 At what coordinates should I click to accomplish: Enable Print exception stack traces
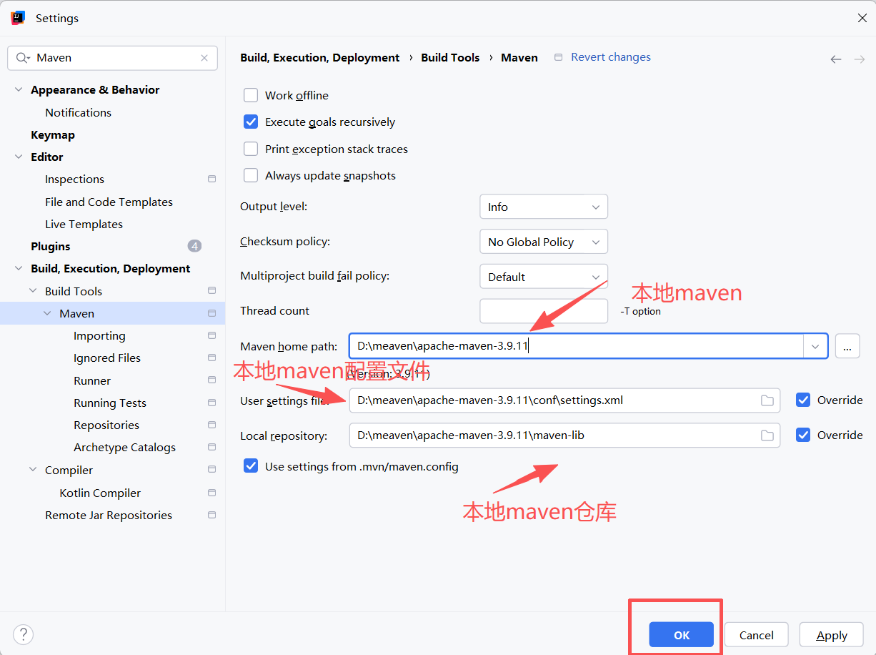(251, 149)
